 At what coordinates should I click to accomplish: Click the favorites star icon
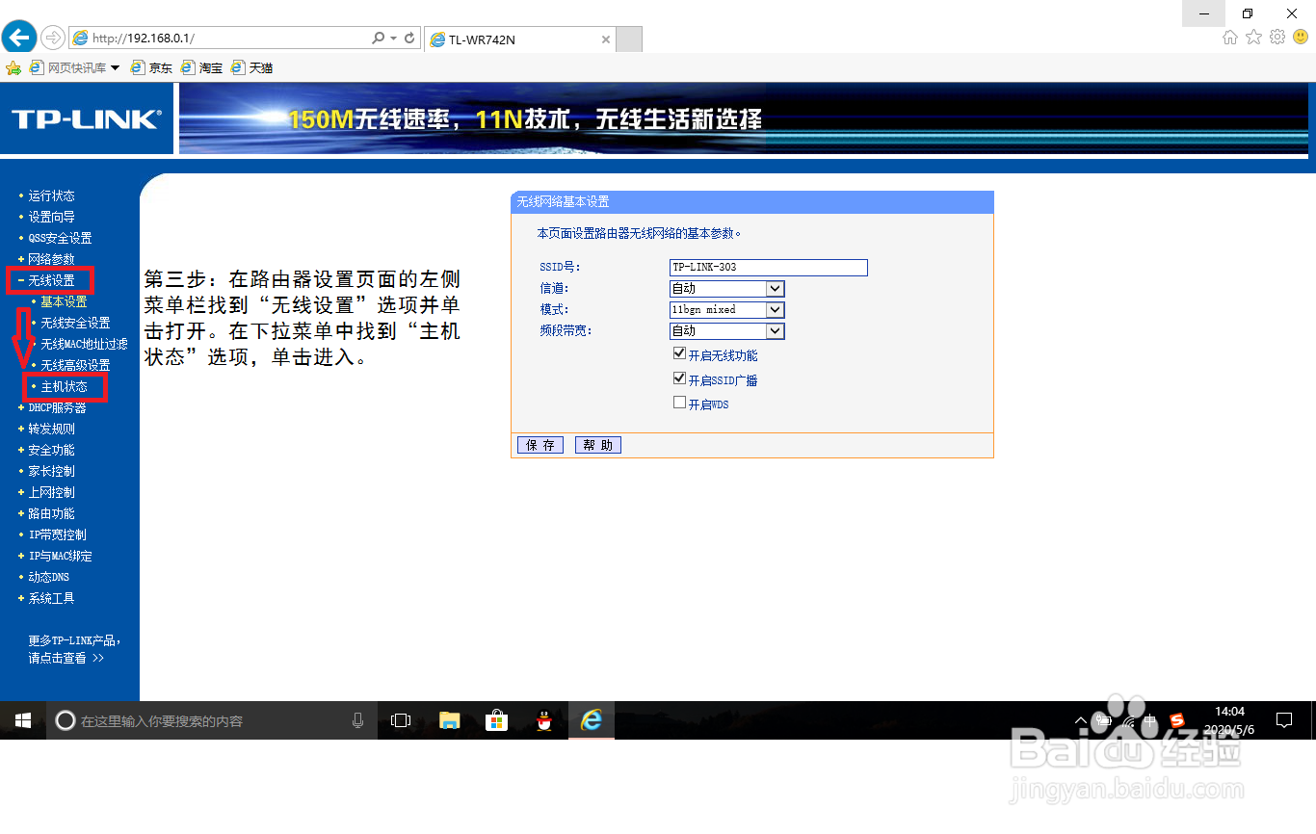tap(1253, 37)
